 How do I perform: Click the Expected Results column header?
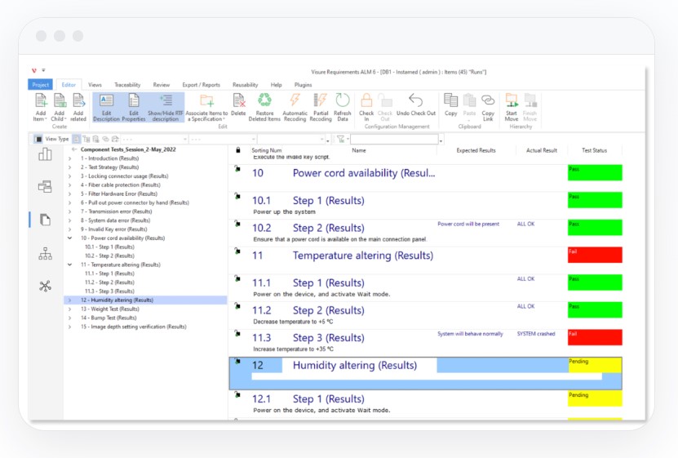coord(476,150)
